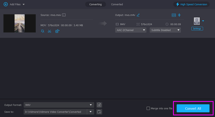Image resolution: width=215 pixels, height=117 pixels.
Task: Switch to the Converting tab
Action: tap(95, 4)
